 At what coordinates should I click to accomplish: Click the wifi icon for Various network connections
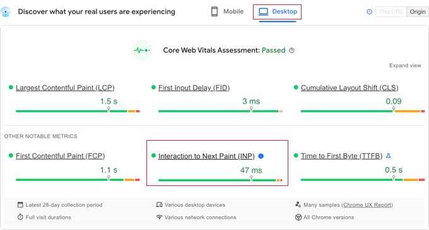click(x=159, y=217)
